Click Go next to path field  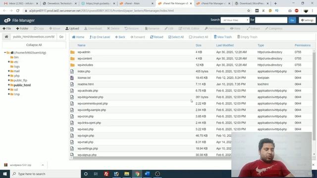coord(61,37)
